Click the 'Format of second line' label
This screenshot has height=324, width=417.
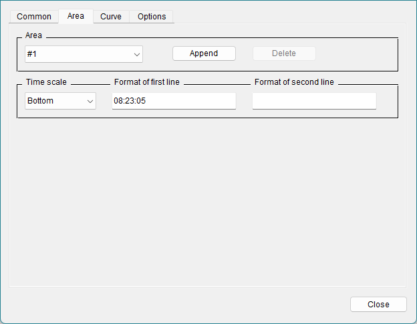[x=294, y=82]
